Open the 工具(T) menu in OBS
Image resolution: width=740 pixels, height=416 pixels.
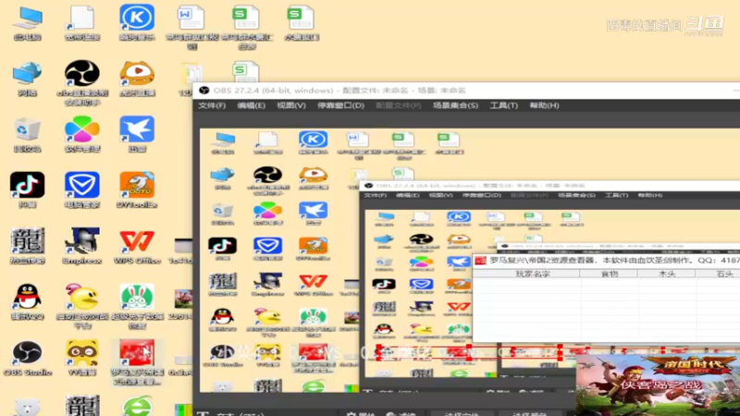click(x=503, y=105)
